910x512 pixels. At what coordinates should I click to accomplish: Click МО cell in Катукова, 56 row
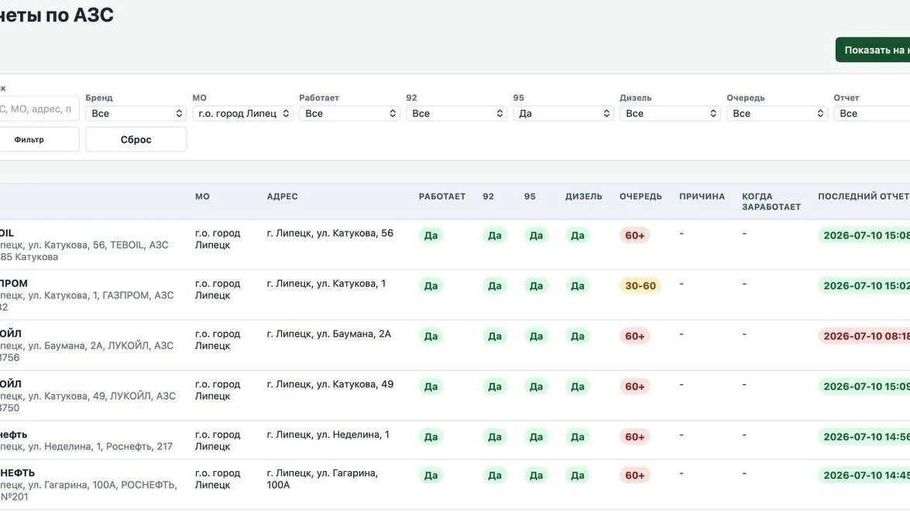(x=218, y=239)
